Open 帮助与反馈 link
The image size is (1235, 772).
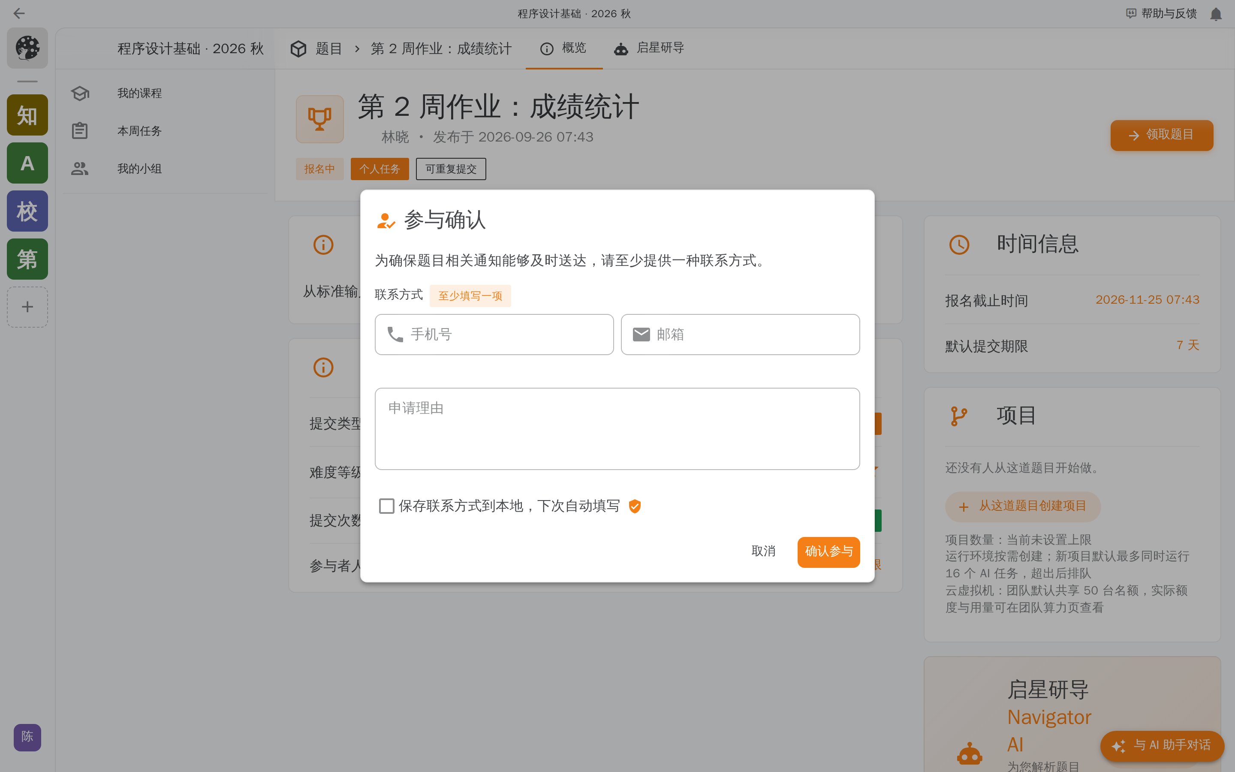pos(1161,14)
